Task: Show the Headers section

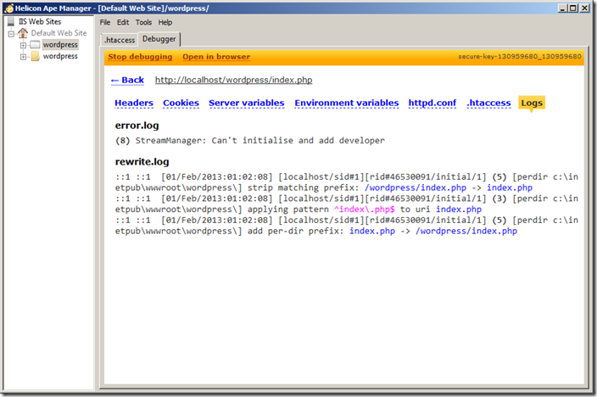Action: pyautogui.click(x=134, y=103)
